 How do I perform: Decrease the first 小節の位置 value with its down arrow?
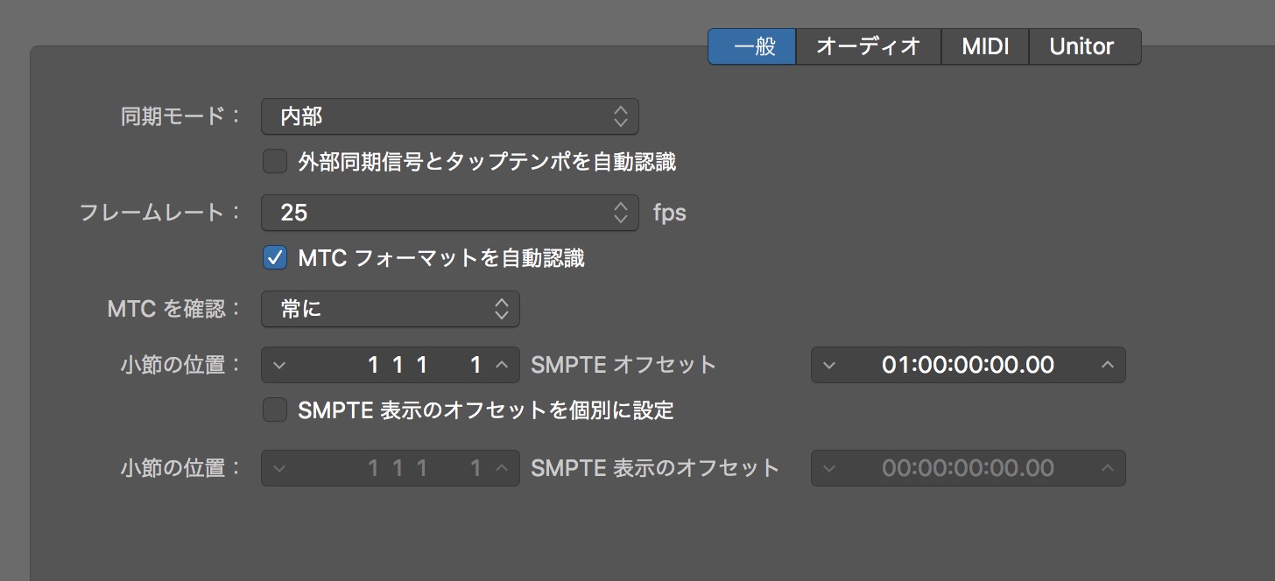279,365
